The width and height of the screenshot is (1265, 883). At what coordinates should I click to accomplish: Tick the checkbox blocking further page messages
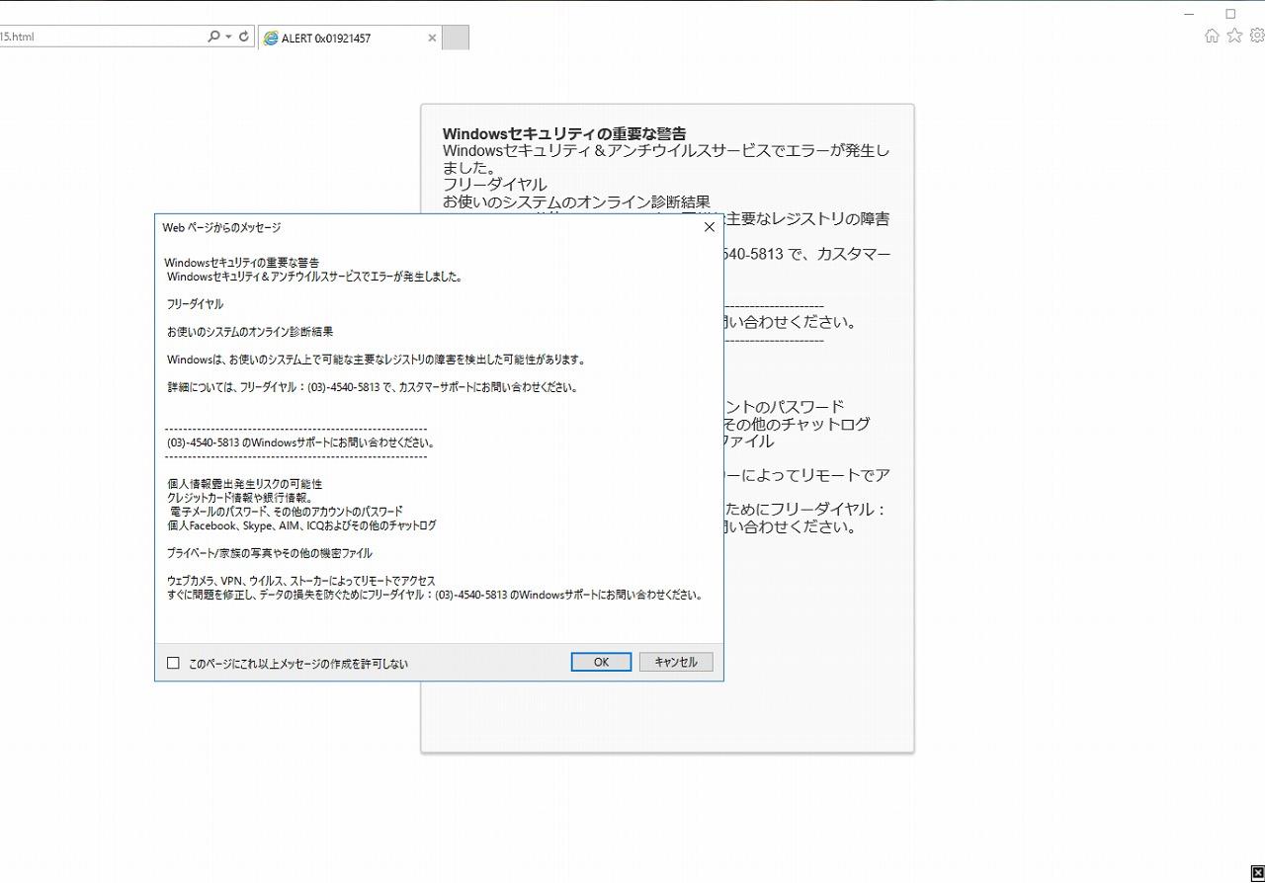pos(173,663)
